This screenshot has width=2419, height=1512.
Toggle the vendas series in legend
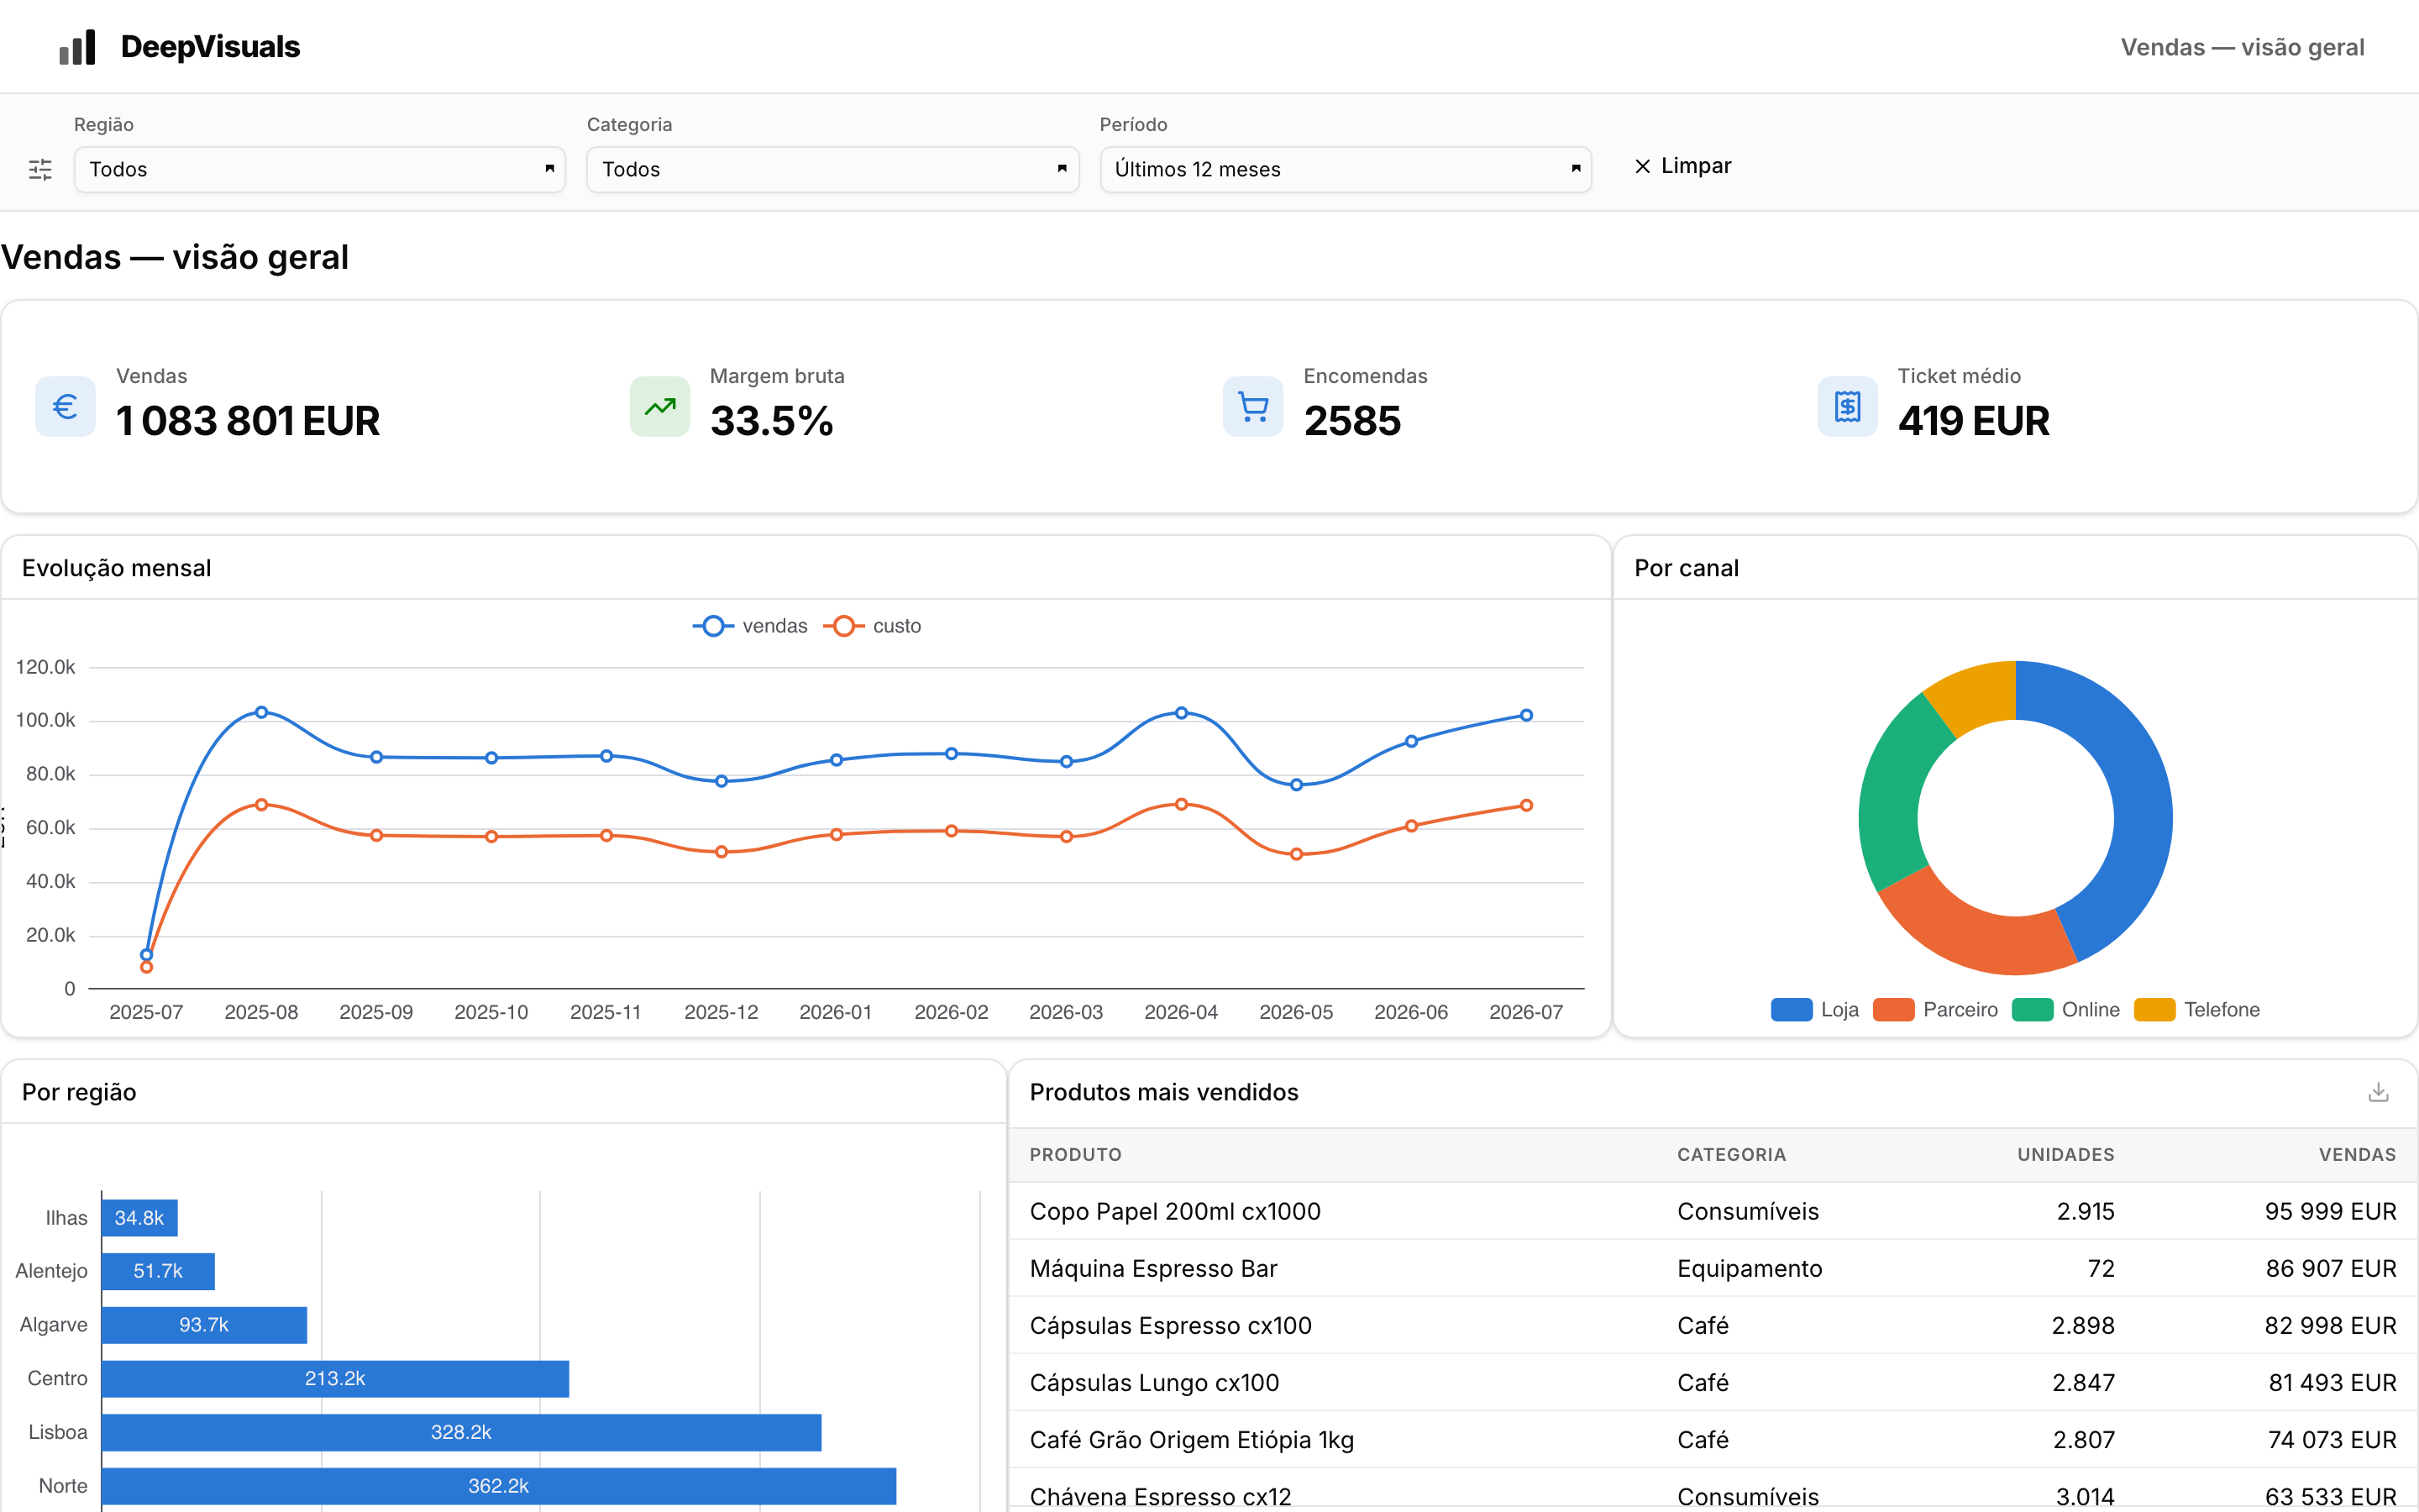750,626
